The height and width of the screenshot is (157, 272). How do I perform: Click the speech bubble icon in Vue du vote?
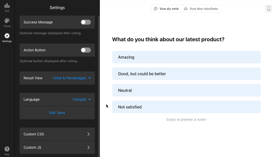point(156,9)
